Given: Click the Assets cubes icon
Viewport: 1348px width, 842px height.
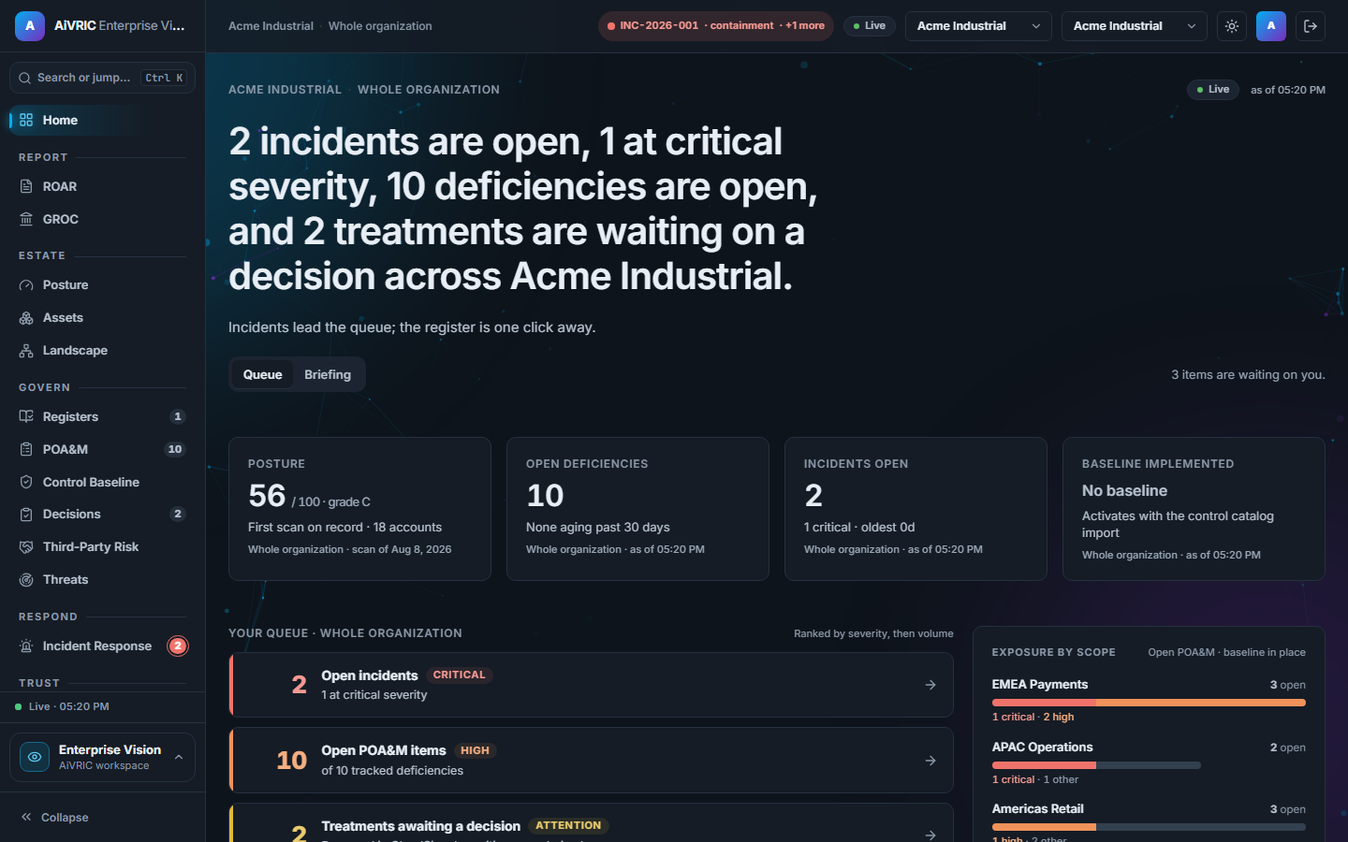Looking at the screenshot, I should tap(26, 317).
